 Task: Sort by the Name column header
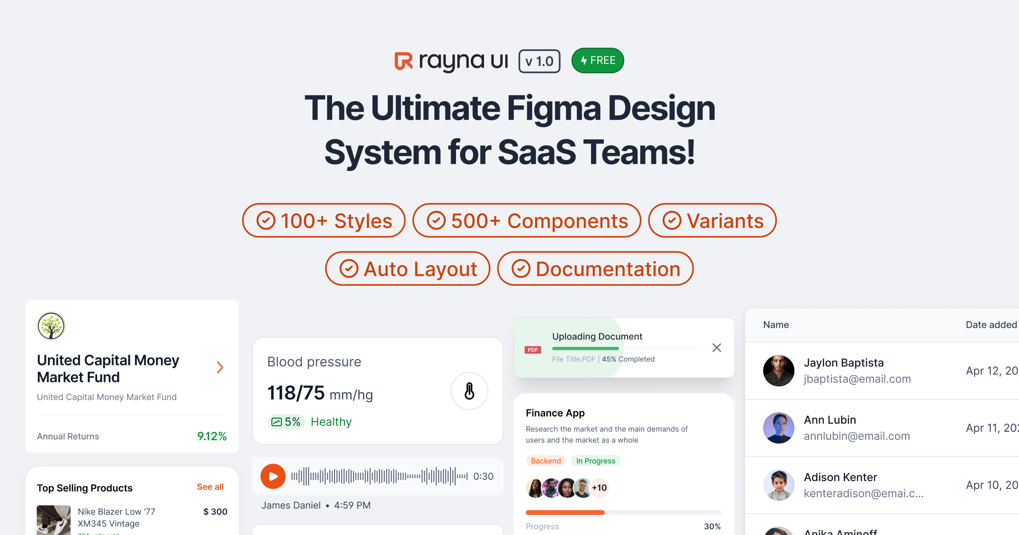776,325
